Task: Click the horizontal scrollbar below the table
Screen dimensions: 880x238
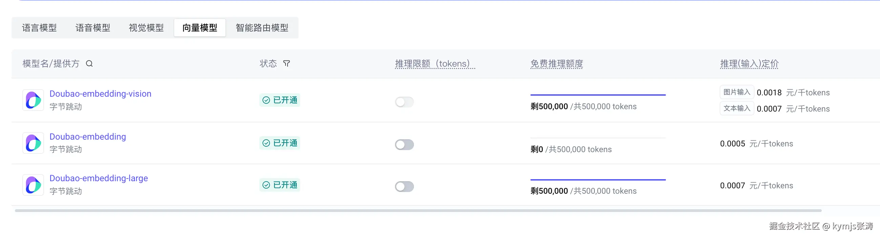Action: (x=418, y=211)
